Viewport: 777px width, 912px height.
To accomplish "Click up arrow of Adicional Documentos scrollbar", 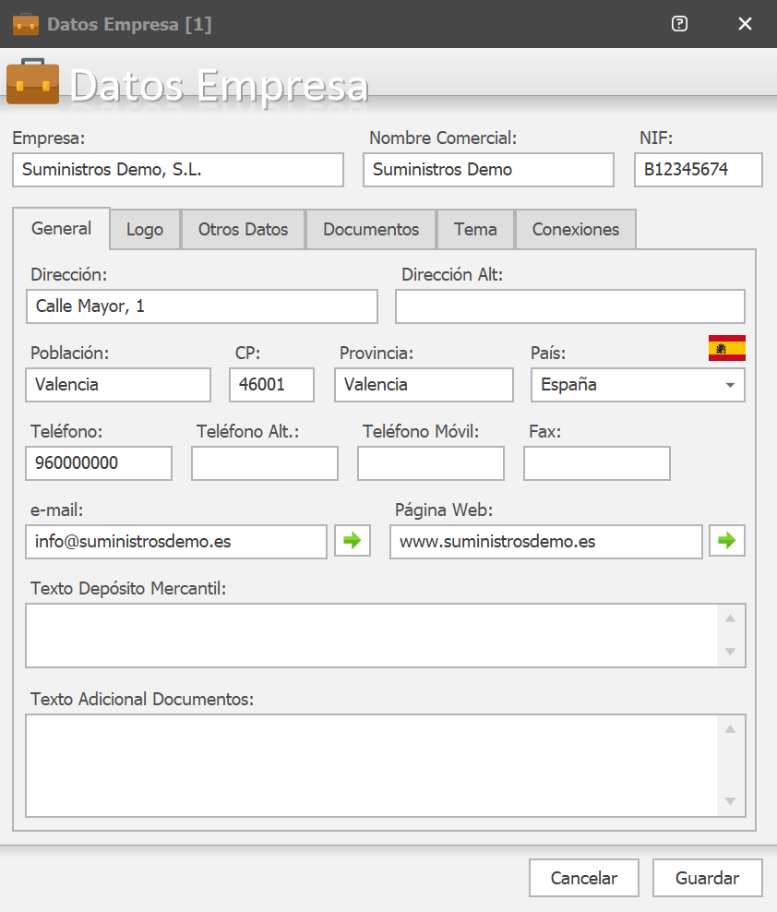I will pyautogui.click(x=731, y=729).
